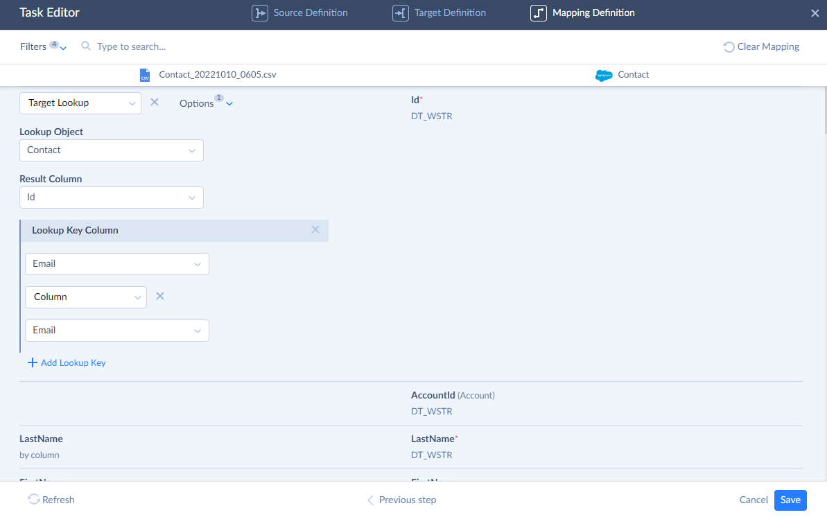Click Clear Mapping button

[761, 47]
